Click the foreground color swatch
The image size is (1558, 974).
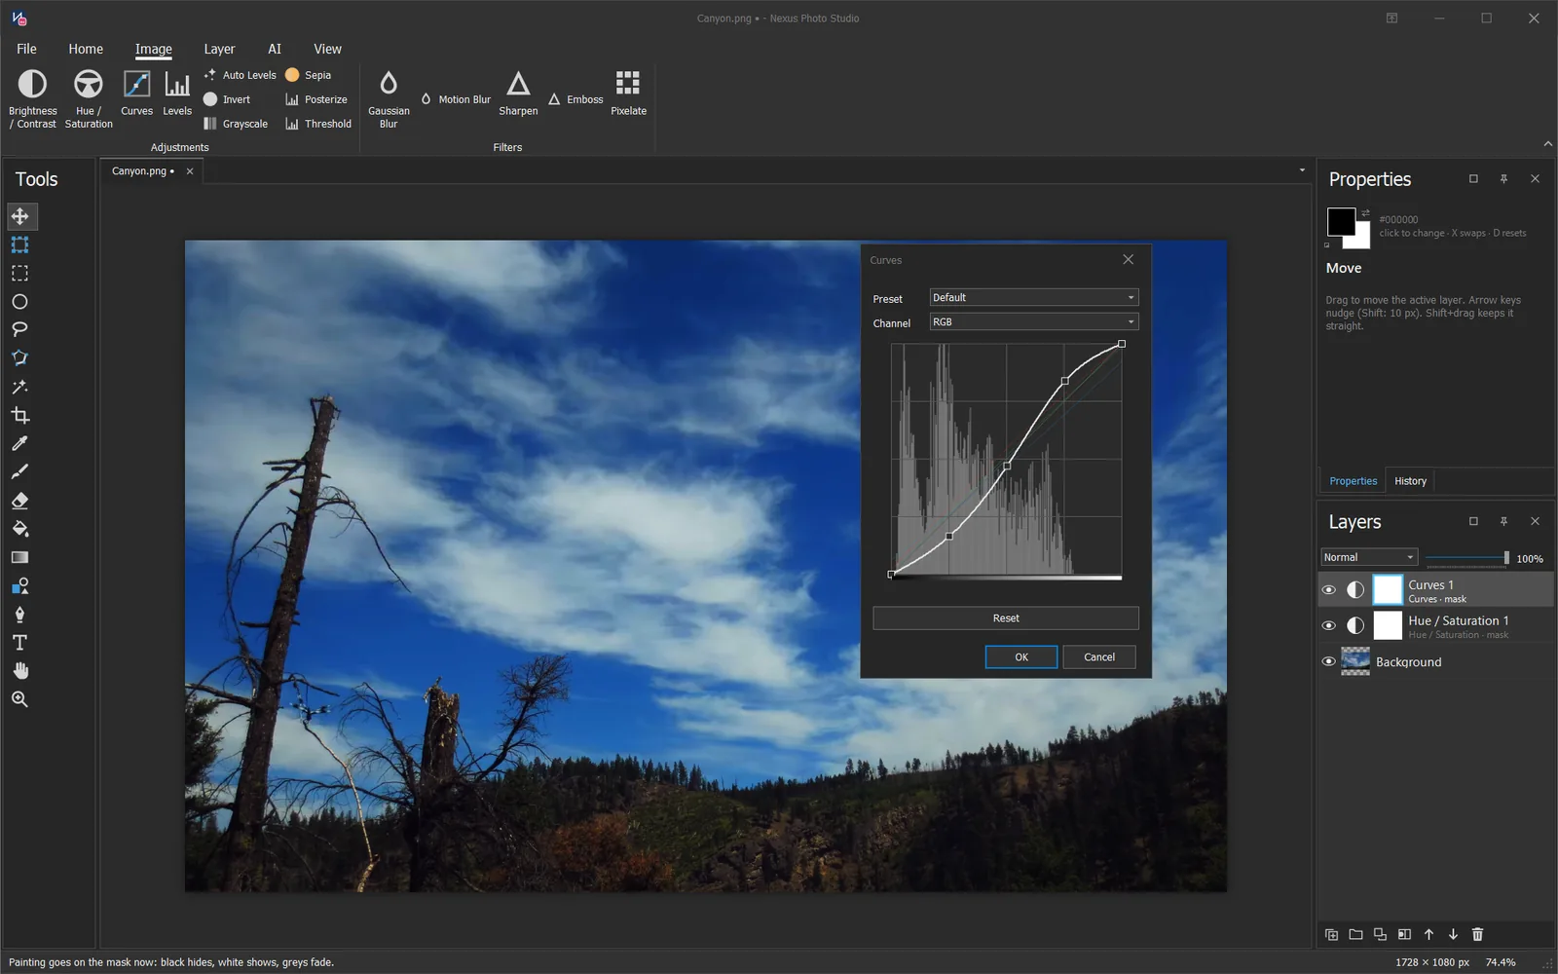point(1340,221)
